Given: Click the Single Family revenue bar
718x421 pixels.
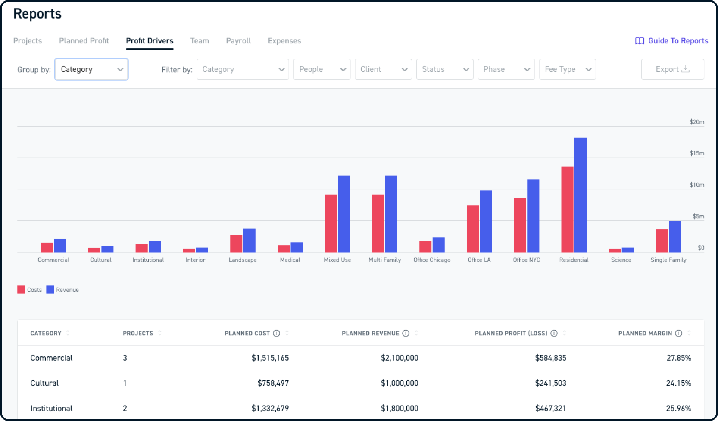Looking at the screenshot, I should click(x=675, y=236).
